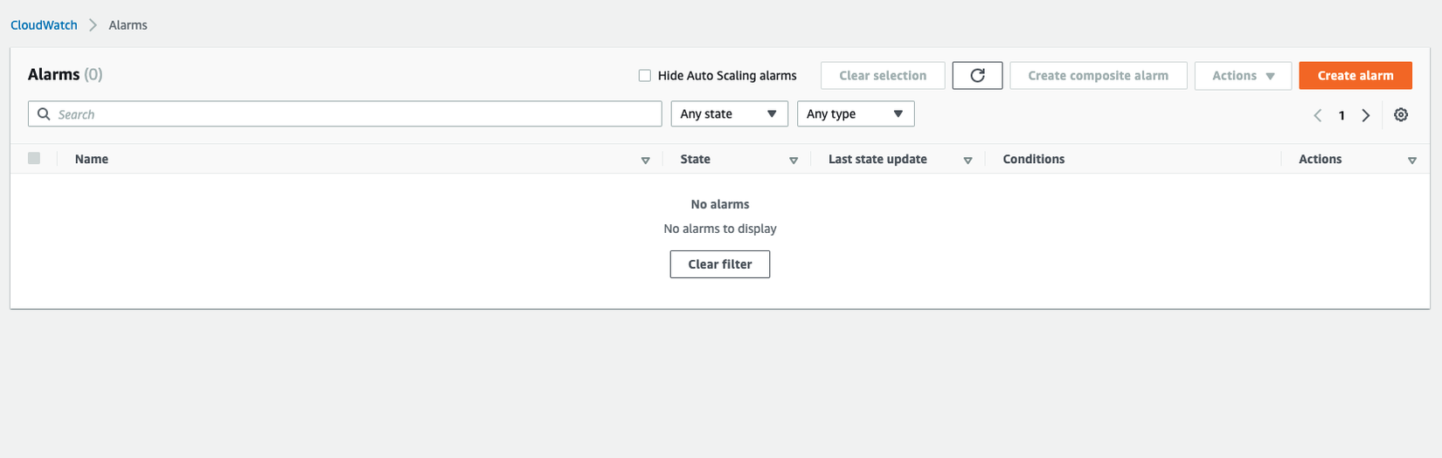Click the Clear selection button
This screenshot has height=458, width=1442.
[883, 76]
